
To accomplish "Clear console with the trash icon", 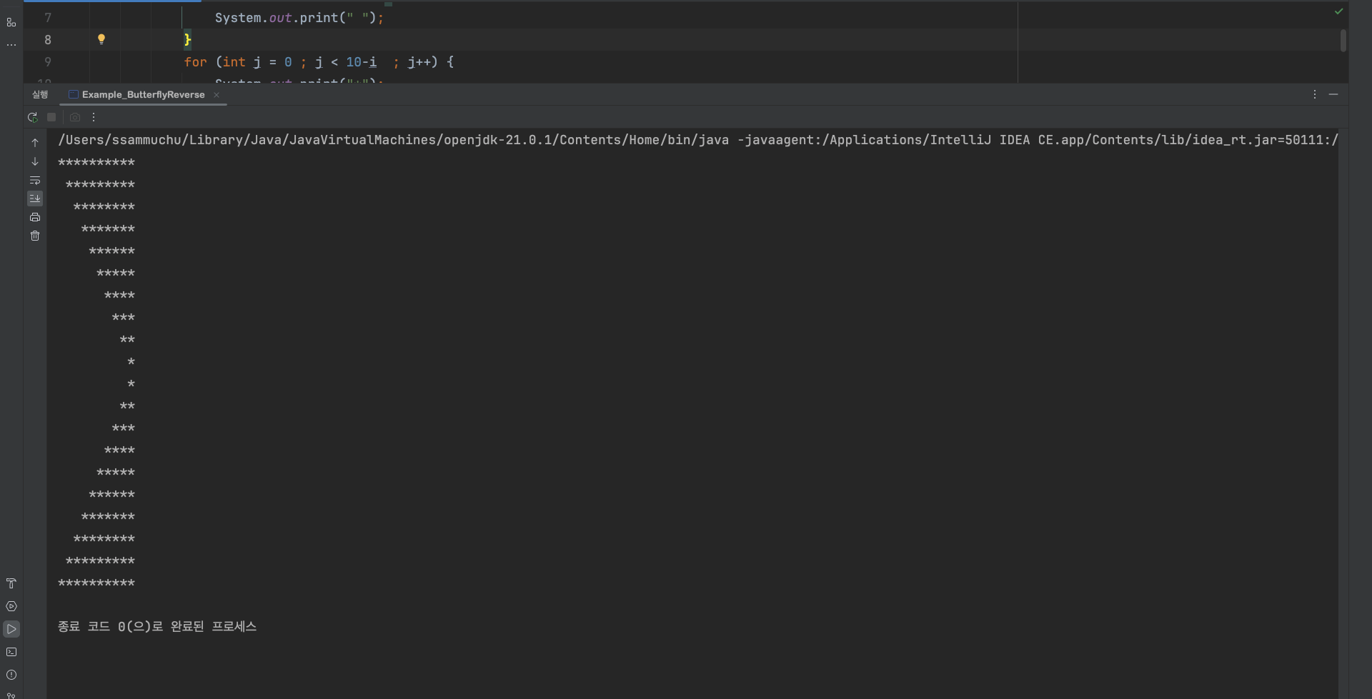I will 35,236.
